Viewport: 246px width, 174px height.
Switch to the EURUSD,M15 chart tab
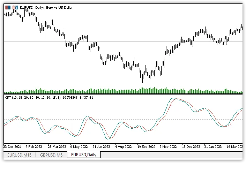19,155
